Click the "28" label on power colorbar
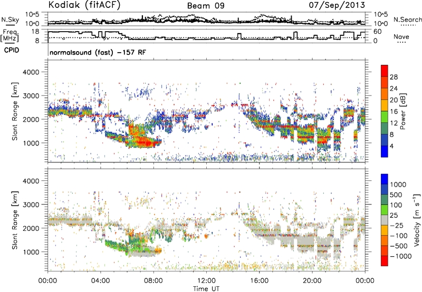This screenshot has height=292, width=422. point(394,77)
